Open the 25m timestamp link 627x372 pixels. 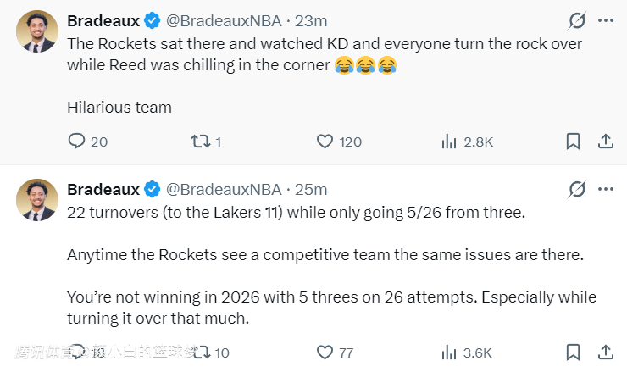pyautogui.click(x=311, y=189)
